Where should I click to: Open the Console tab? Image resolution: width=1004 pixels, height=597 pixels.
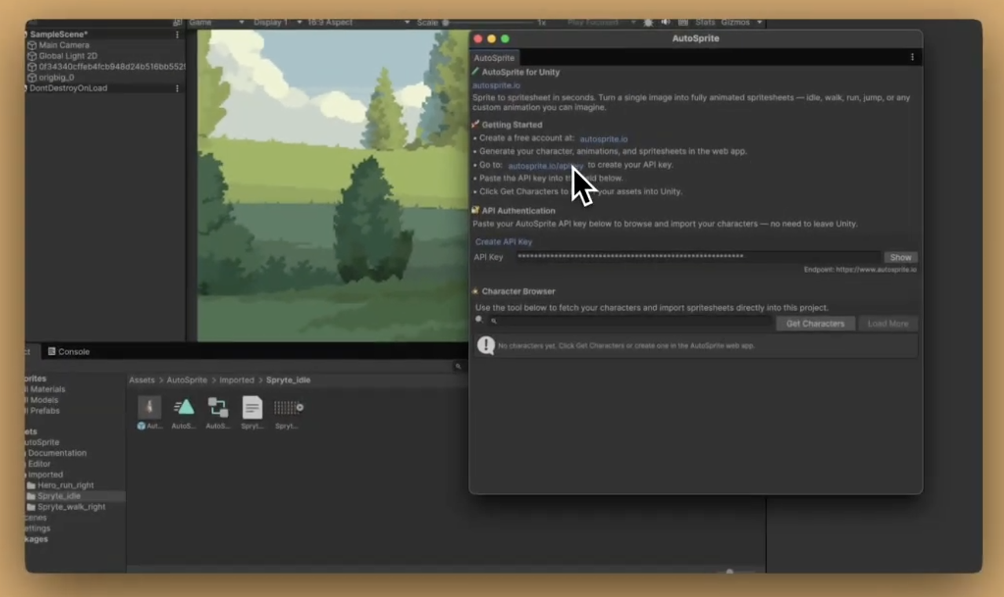pos(73,351)
